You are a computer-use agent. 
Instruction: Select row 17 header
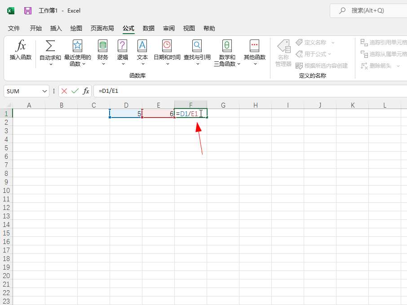[x=6, y=250]
